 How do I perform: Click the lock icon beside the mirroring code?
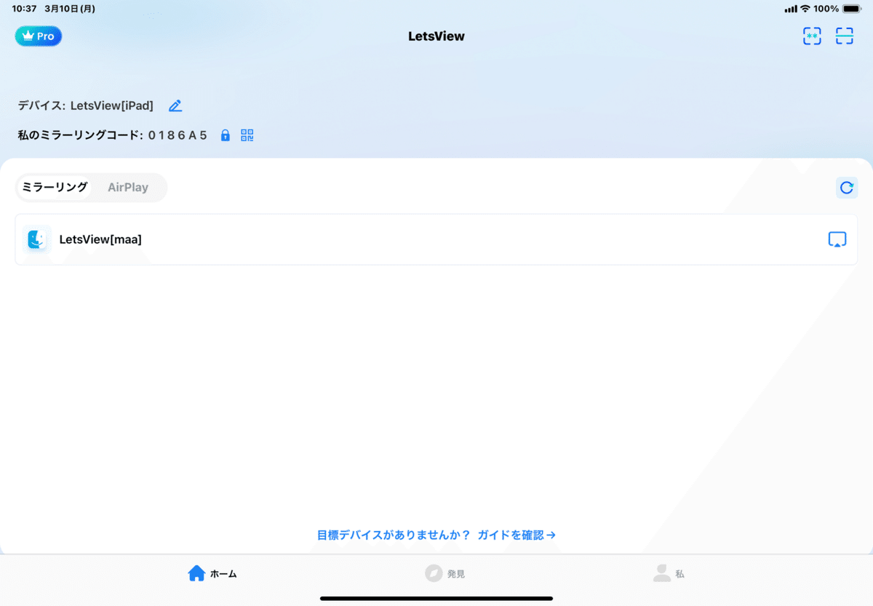click(x=225, y=135)
